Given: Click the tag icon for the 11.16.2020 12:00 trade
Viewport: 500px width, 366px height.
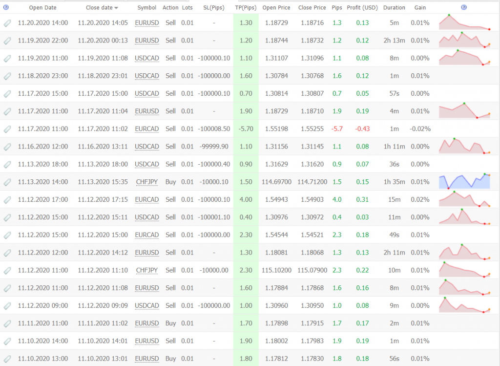Looking at the screenshot, I should pos(7,147).
